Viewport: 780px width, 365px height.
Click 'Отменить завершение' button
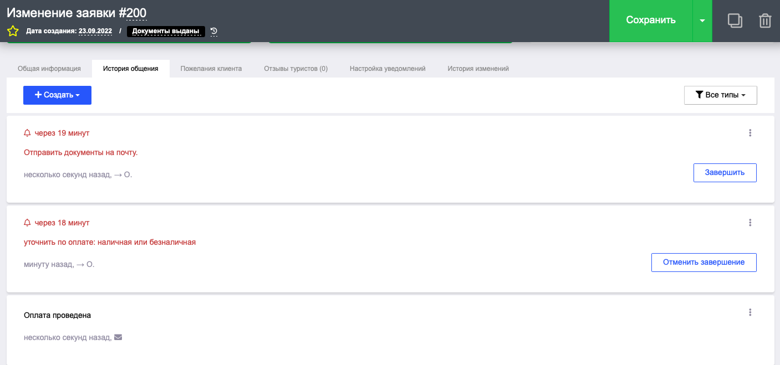(704, 263)
